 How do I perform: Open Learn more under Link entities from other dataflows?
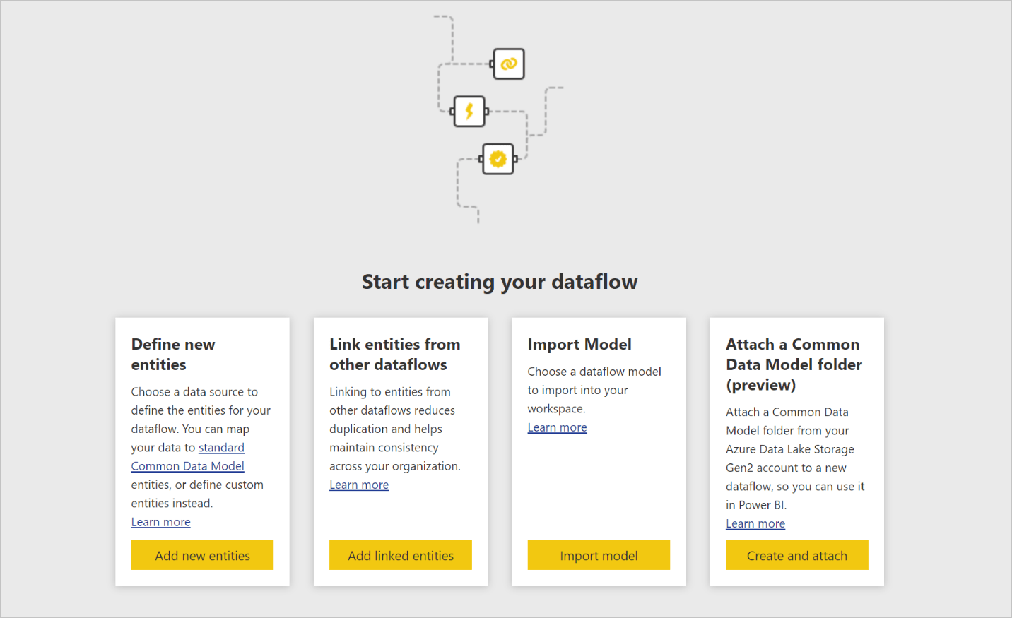click(x=358, y=485)
